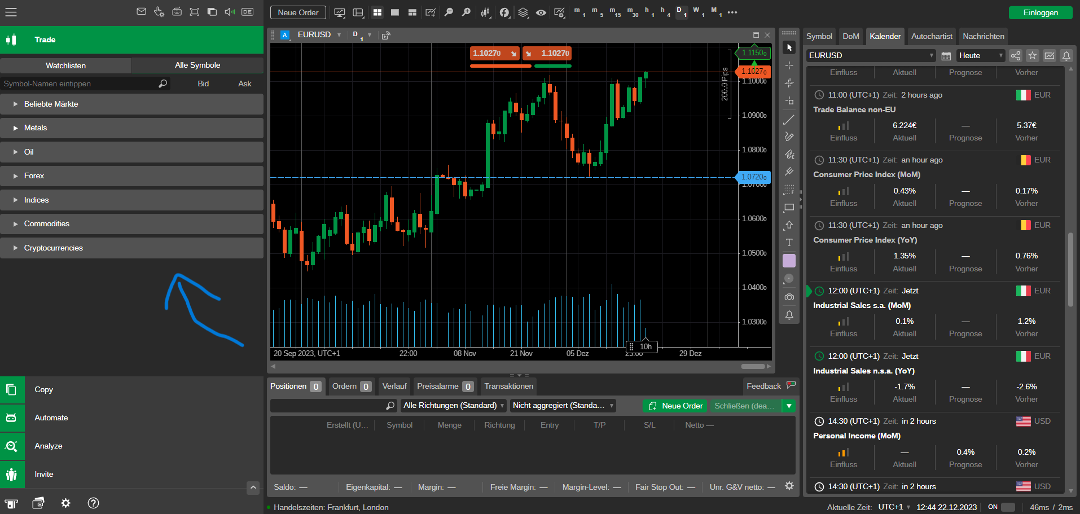Select the D1 timeframe on the toolbar
1080x514 pixels.
[682, 12]
